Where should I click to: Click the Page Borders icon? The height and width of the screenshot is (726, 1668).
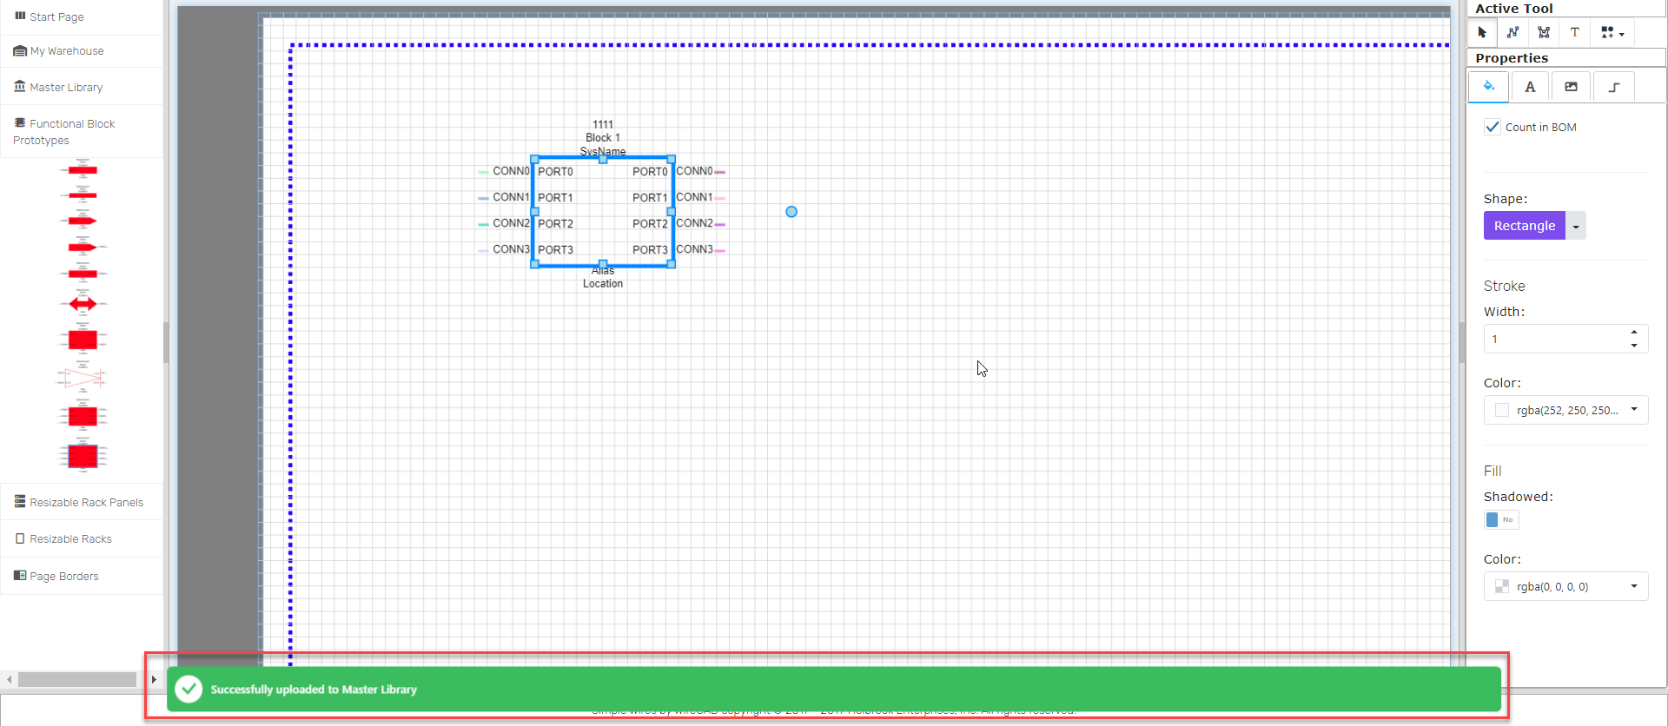pos(20,575)
